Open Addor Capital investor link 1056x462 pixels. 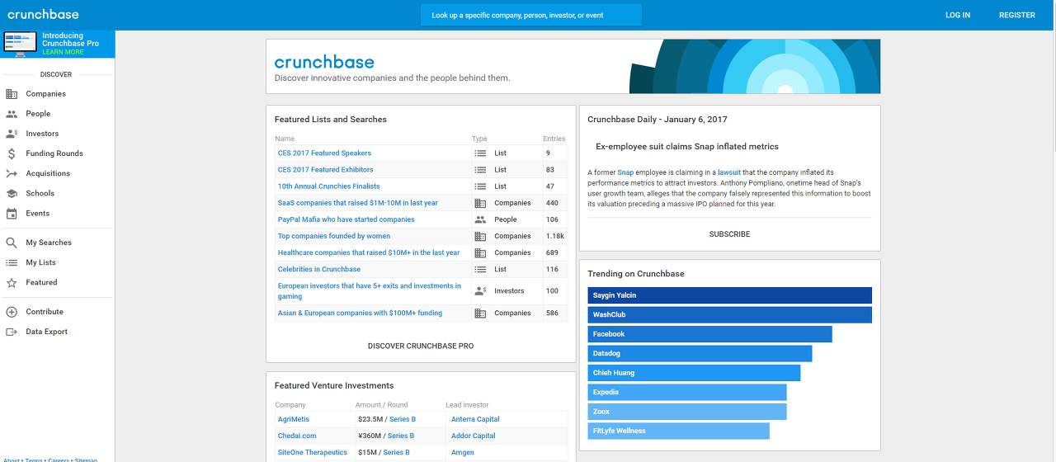(x=473, y=436)
